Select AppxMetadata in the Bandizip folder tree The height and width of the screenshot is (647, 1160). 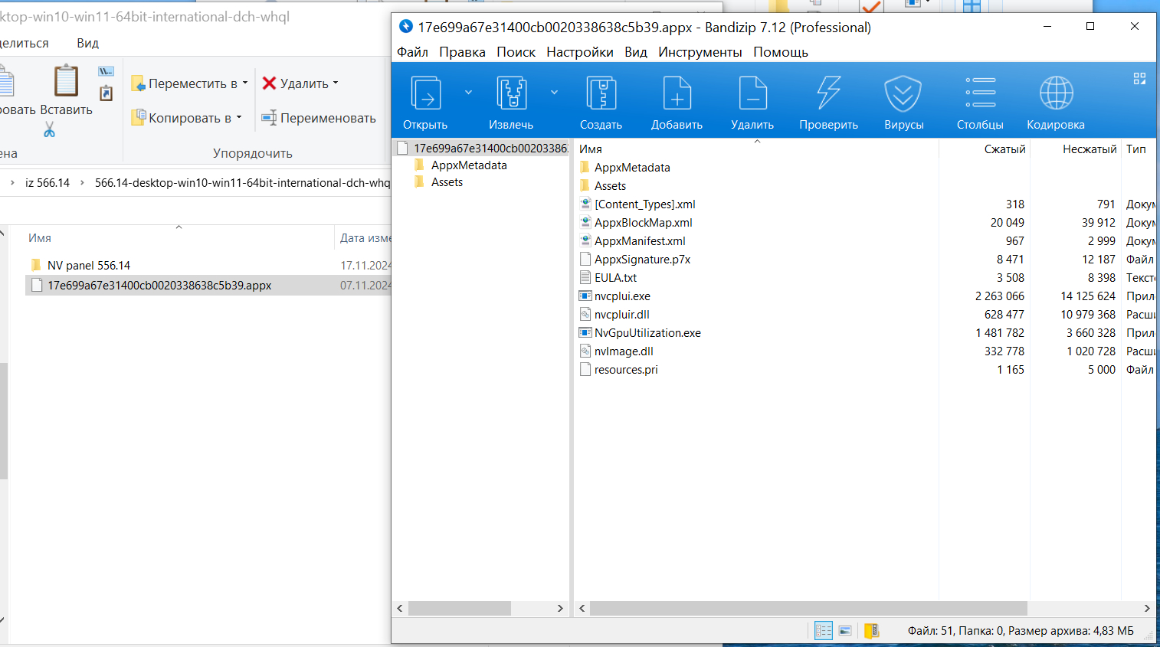click(x=469, y=165)
